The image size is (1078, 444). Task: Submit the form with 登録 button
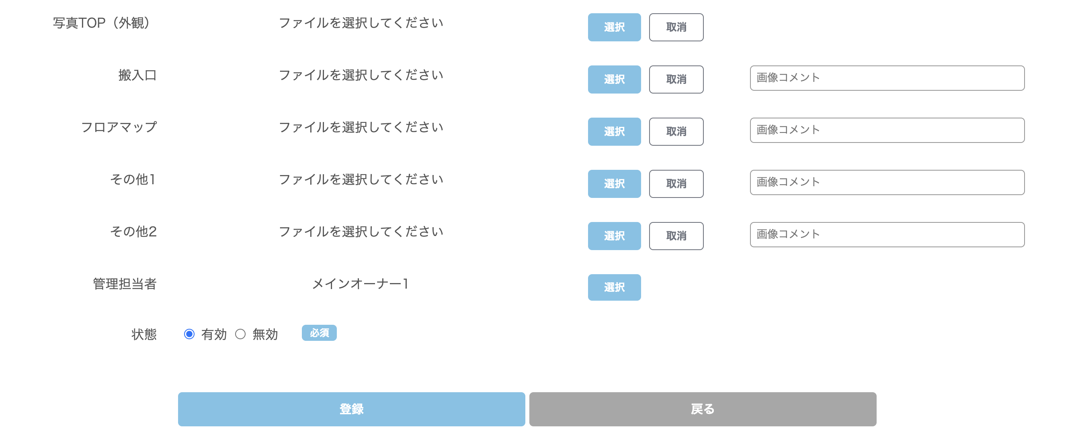(351, 409)
